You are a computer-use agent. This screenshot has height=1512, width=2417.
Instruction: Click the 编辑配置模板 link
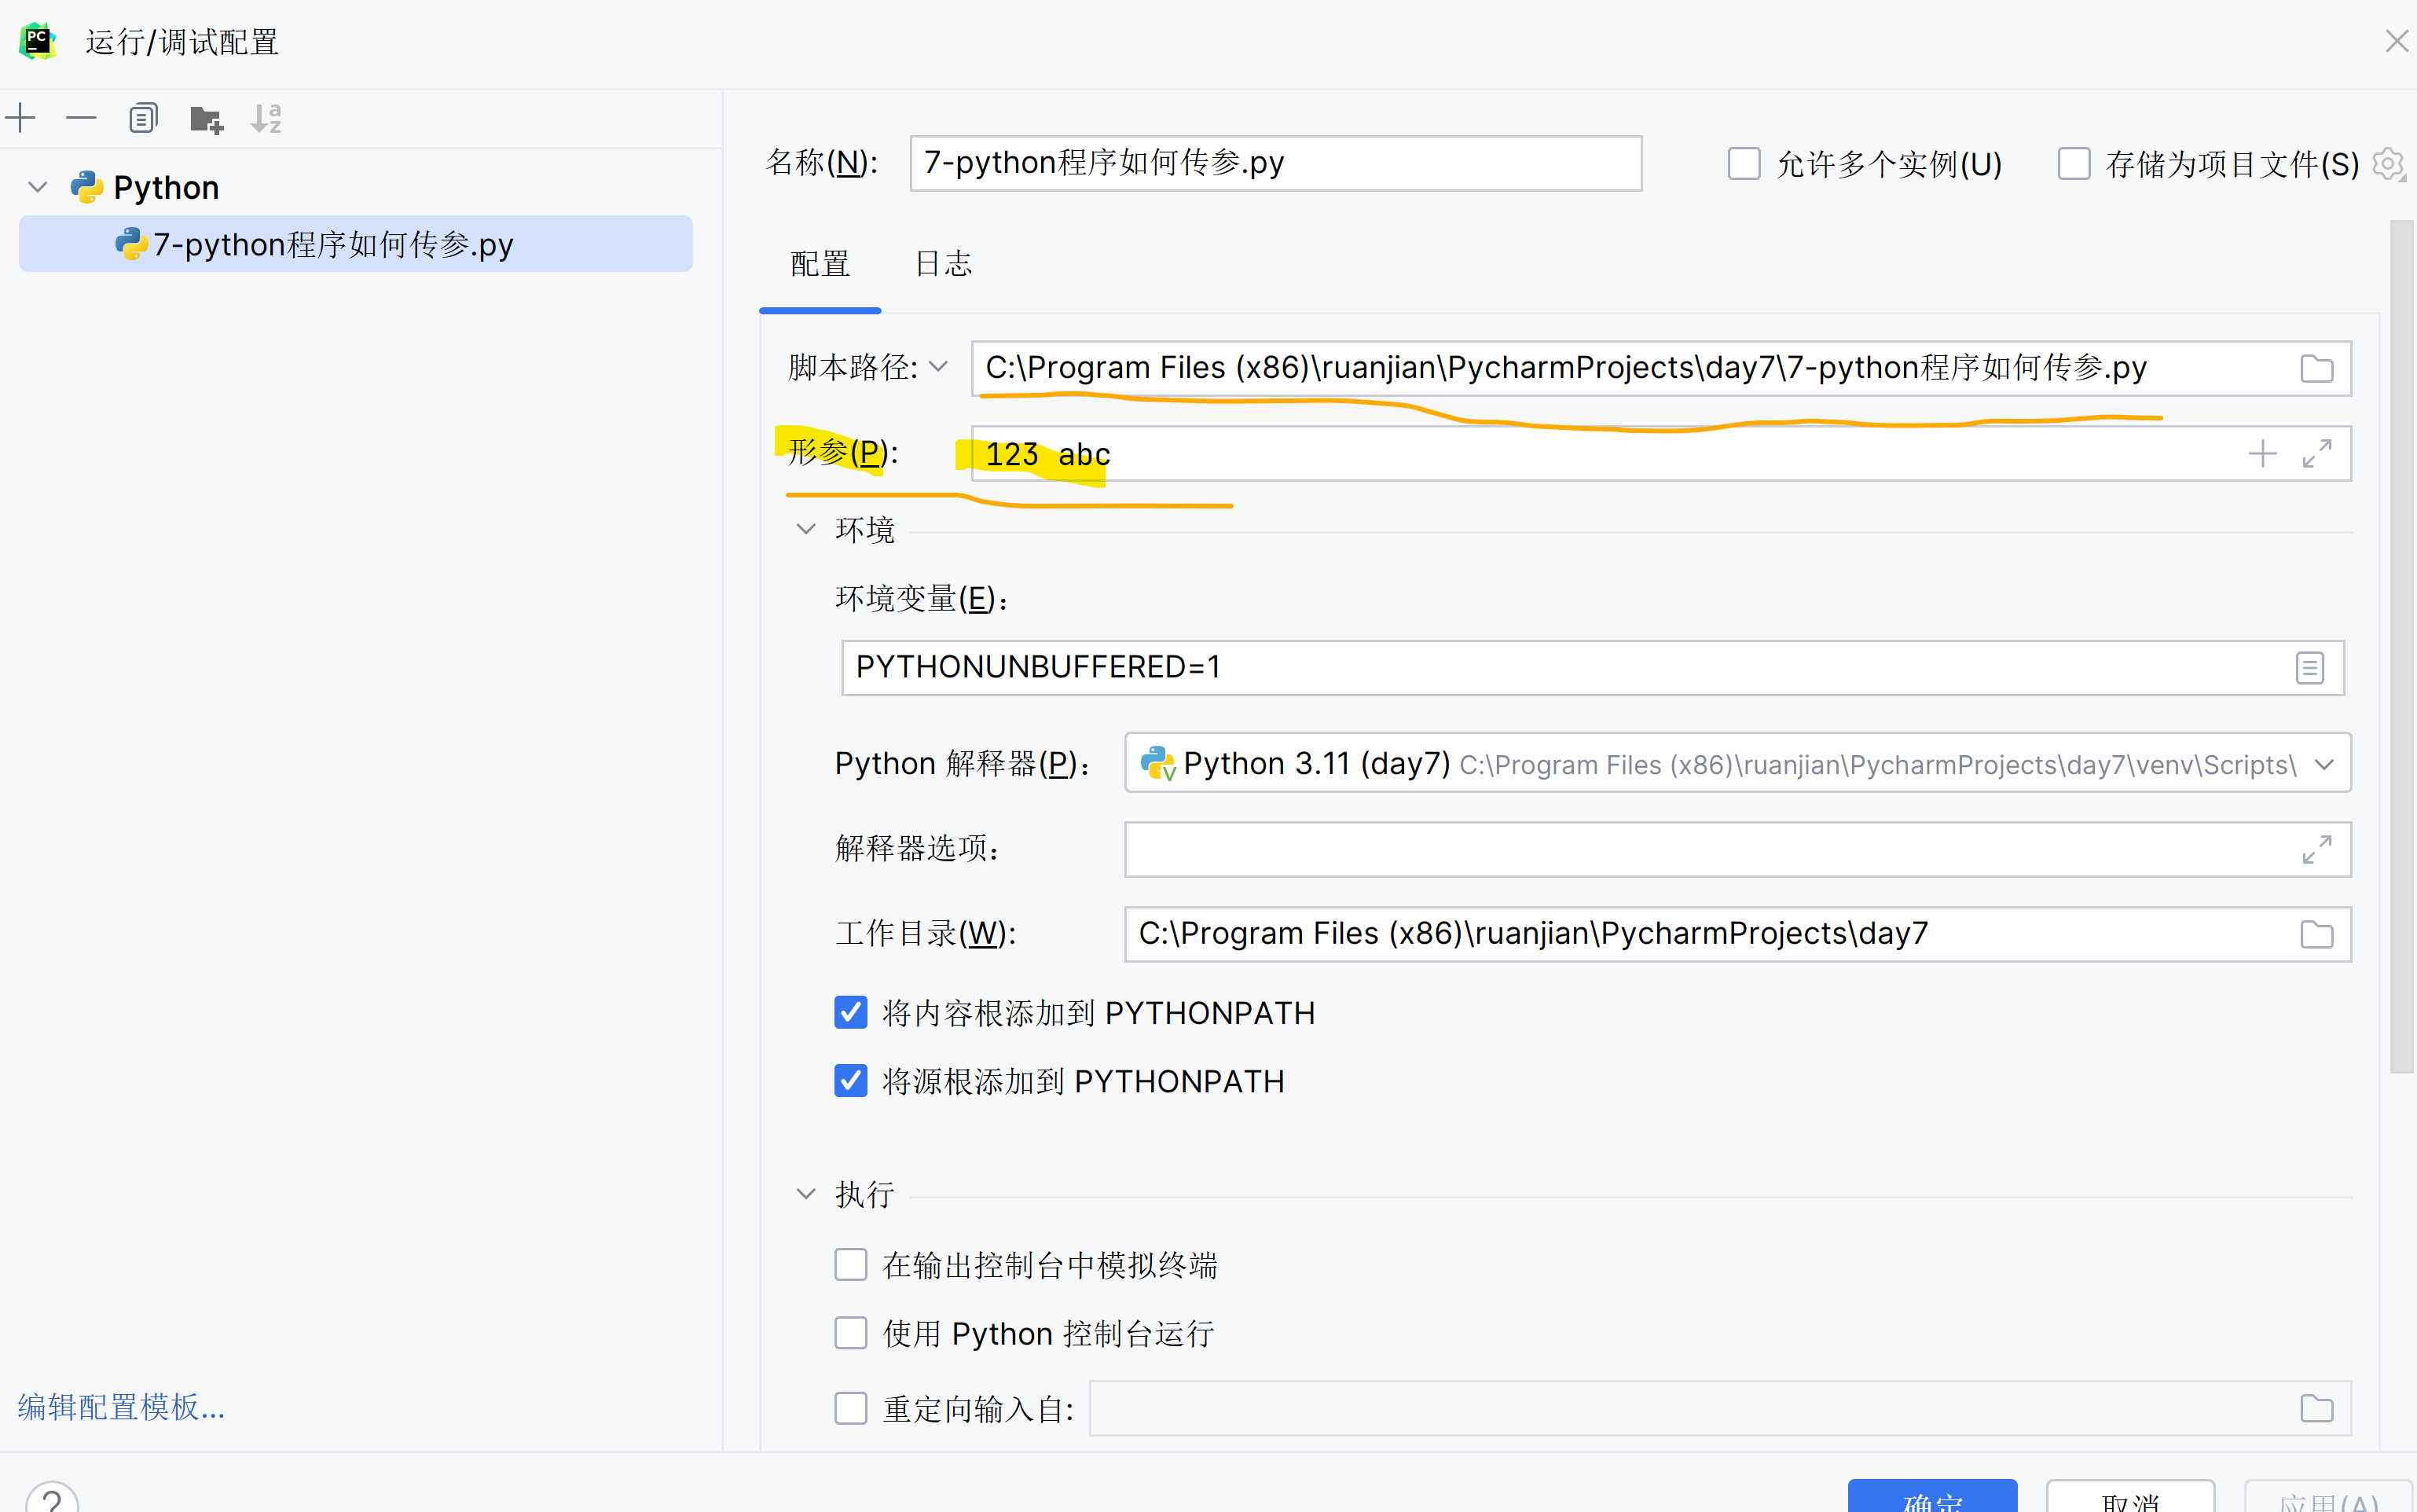[x=121, y=1407]
